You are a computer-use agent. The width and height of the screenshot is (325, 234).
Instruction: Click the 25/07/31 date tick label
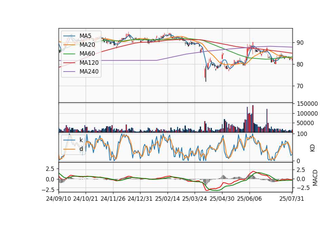(291, 199)
